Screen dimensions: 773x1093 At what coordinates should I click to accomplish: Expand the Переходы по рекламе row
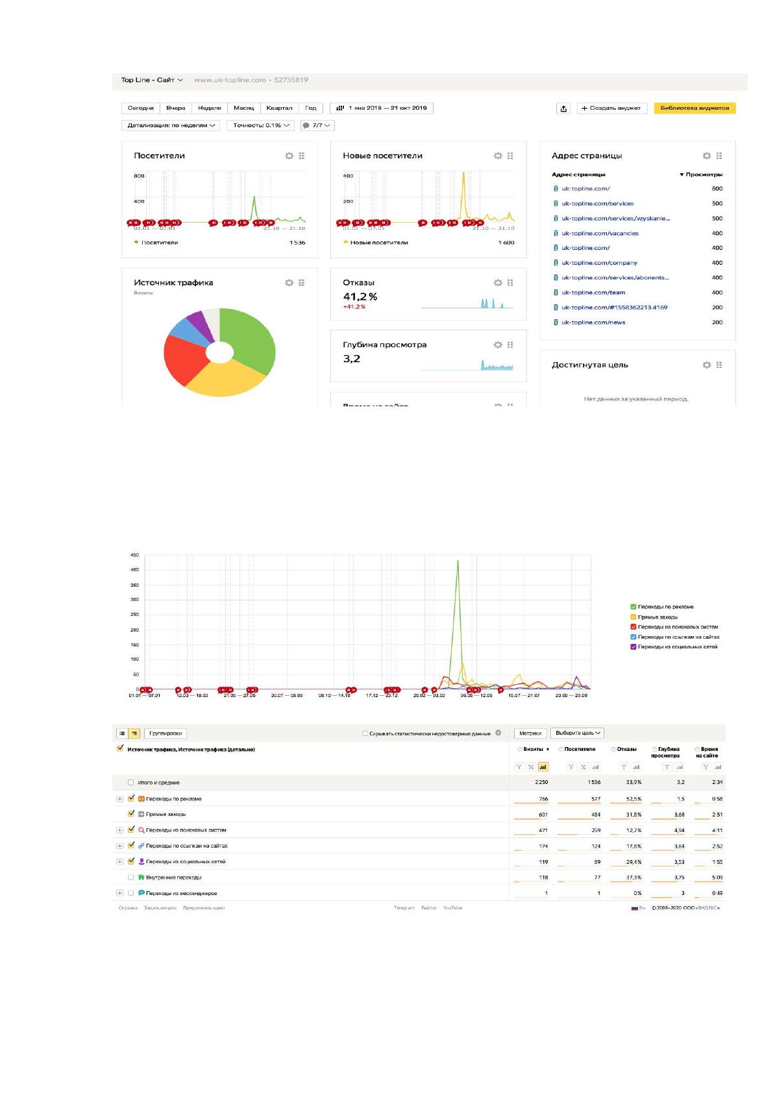pos(119,799)
